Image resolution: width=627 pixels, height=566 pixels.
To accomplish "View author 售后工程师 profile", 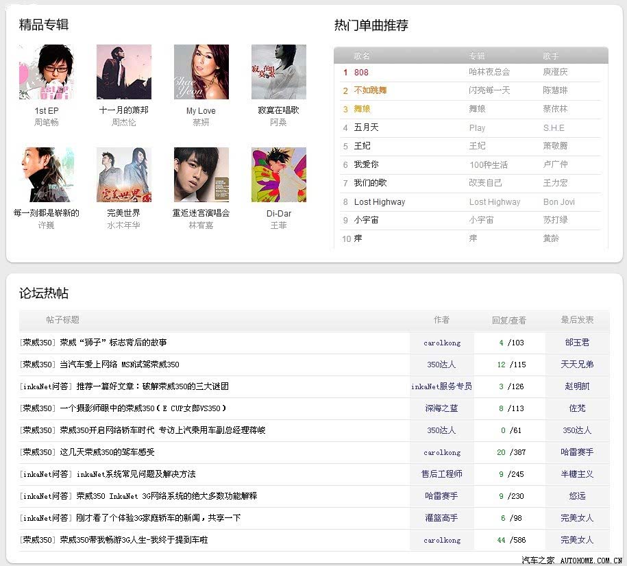I will point(441,474).
